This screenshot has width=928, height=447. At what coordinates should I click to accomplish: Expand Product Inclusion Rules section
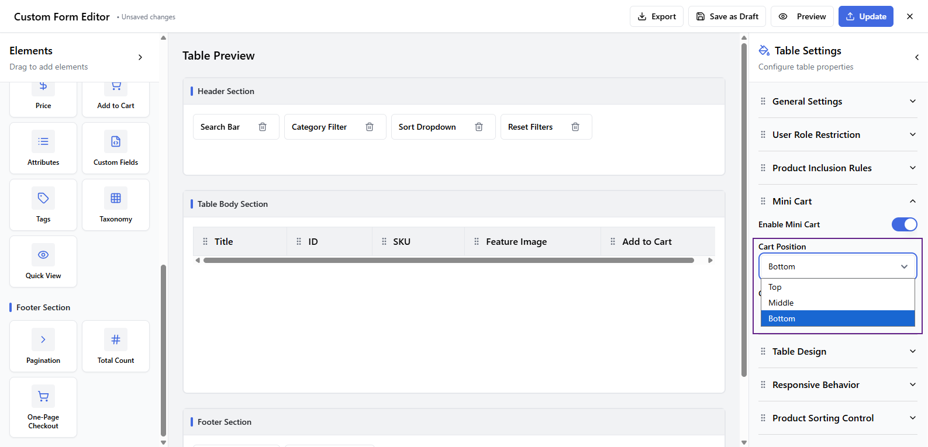(x=837, y=168)
